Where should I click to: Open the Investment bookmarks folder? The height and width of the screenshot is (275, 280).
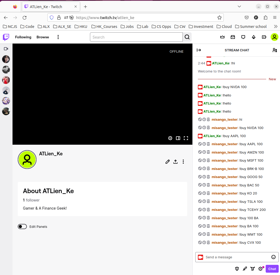click(x=201, y=27)
